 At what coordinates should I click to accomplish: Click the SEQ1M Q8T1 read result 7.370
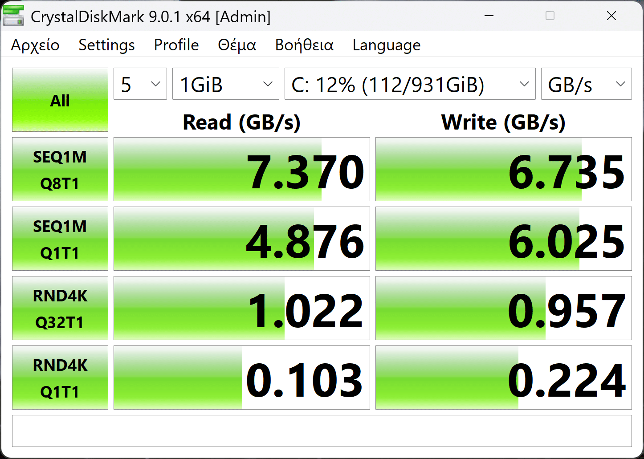242,169
